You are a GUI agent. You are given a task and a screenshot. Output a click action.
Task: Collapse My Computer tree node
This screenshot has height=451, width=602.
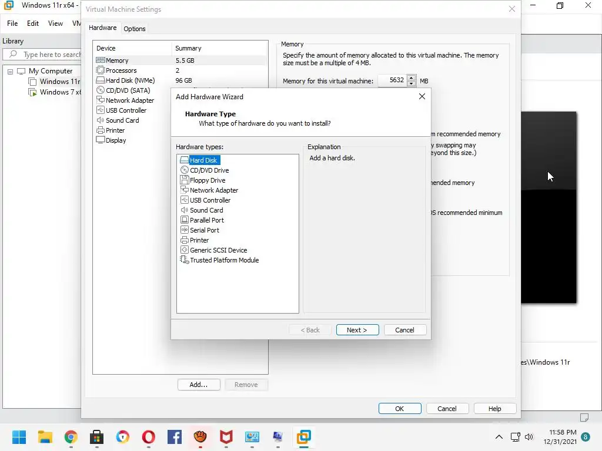pyautogui.click(x=11, y=71)
